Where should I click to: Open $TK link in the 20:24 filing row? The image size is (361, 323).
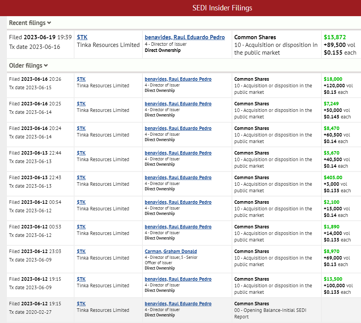81,128
